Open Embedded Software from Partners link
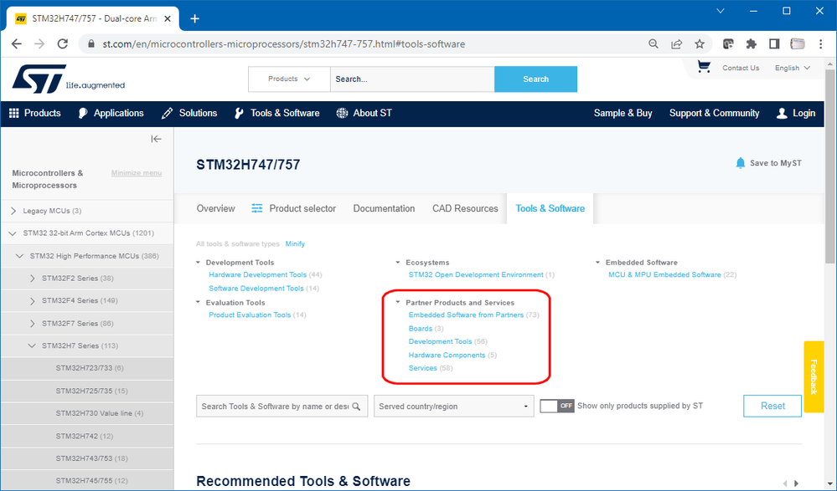 coord(466,315)
